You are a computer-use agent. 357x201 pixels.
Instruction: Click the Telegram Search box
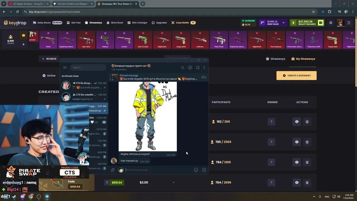pos(88,67)
